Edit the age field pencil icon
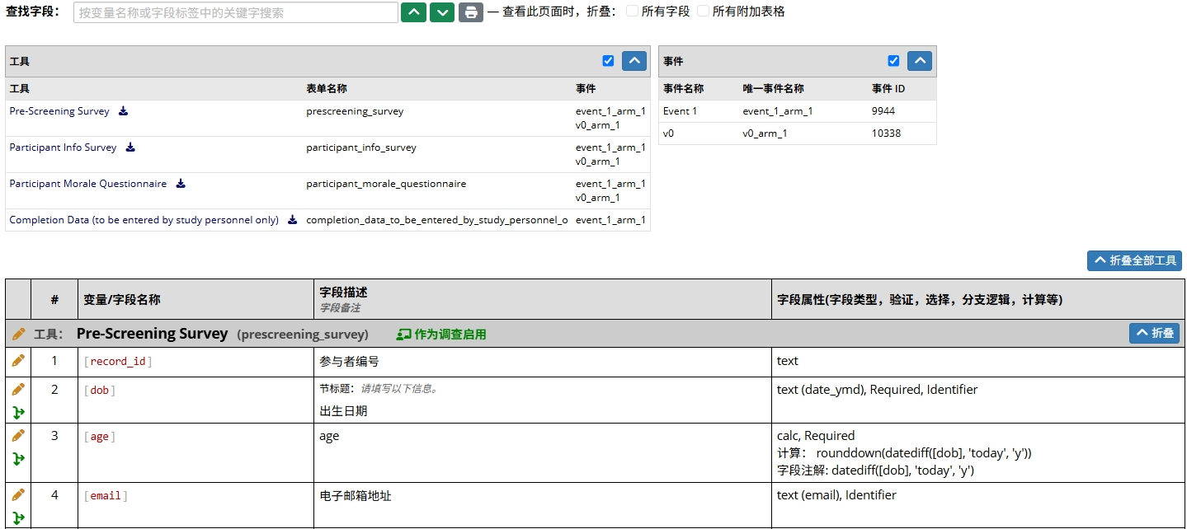The image size is (1187, 529). click(x=18, y=435)
